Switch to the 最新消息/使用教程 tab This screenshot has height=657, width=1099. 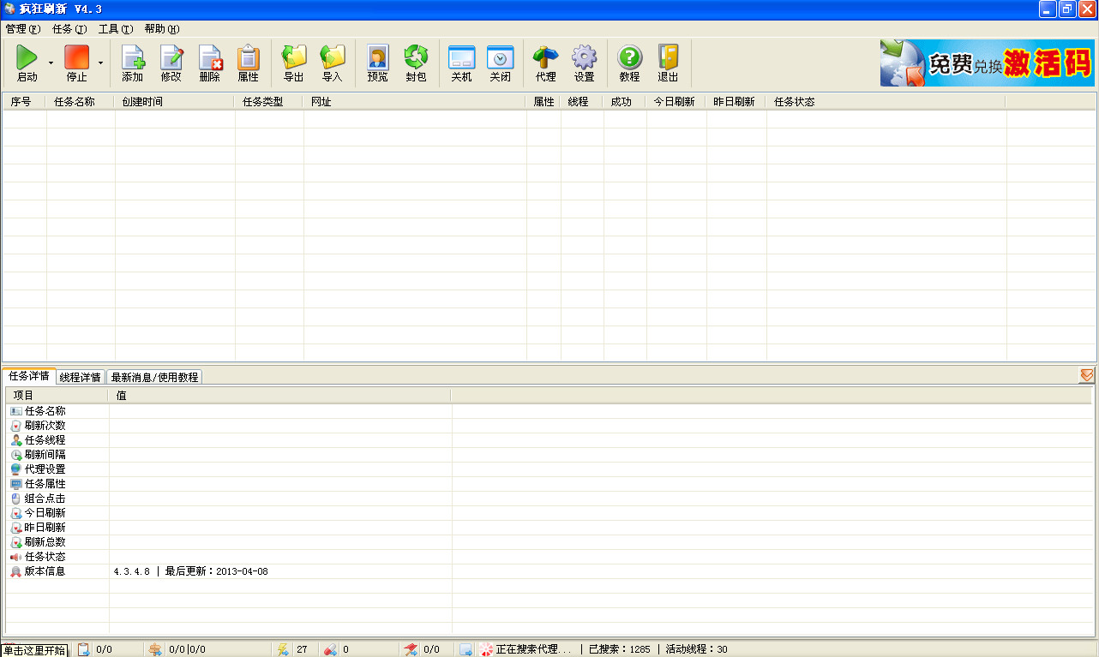154,377
